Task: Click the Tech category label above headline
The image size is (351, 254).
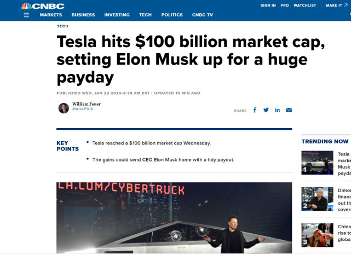Action: tap(62, 26)
